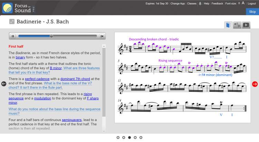Open the binary glossary link
Viewport: 259px width, 142px height.
20,57
